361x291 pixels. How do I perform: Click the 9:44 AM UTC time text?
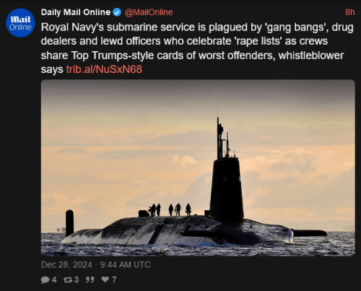[x=125, y=265]
